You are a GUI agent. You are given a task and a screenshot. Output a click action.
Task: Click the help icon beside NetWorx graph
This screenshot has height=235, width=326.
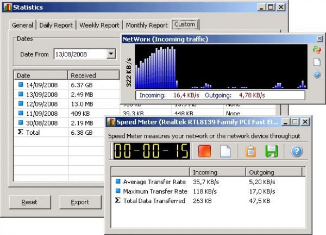[317, 75]
